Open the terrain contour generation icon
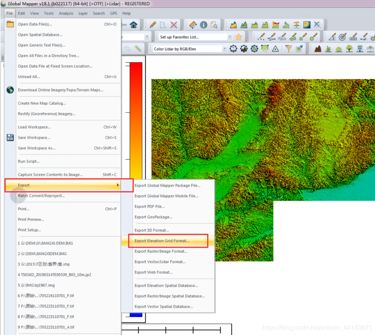The image size is (375, 335). click(x=244, y=25)
